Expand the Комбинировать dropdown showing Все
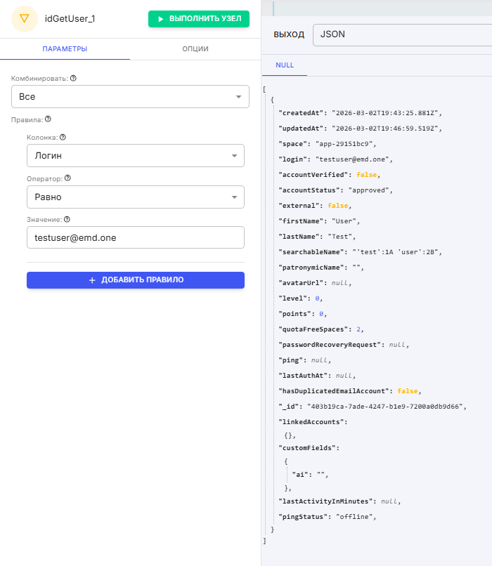The height and width of the screenshot is (566, 492). coord(130,97)
